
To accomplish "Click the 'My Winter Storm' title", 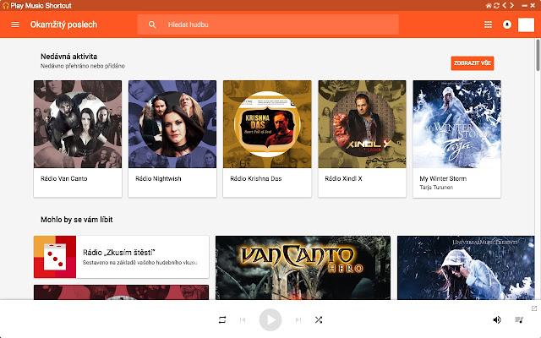I will [x=443, y=178].
